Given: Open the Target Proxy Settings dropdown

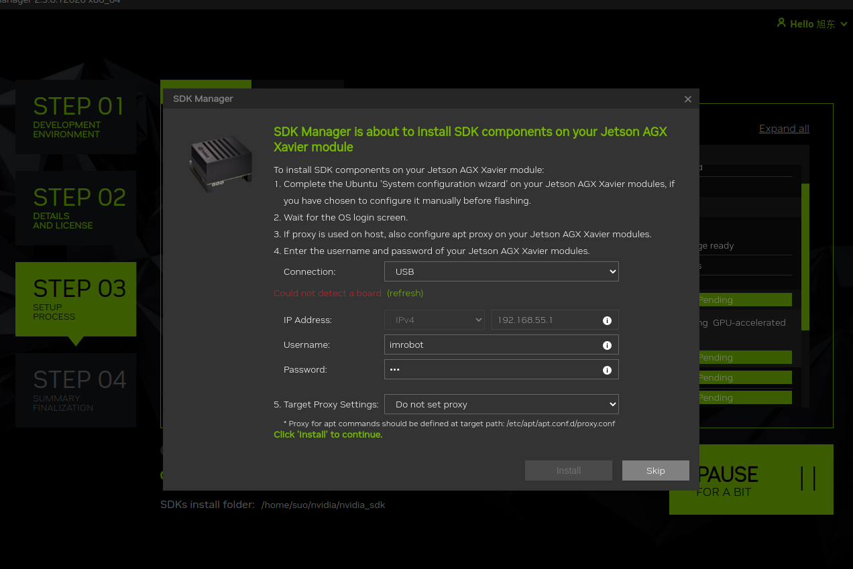Looking at the screenshot, I should pyautogui.click(x=501, y=404).
